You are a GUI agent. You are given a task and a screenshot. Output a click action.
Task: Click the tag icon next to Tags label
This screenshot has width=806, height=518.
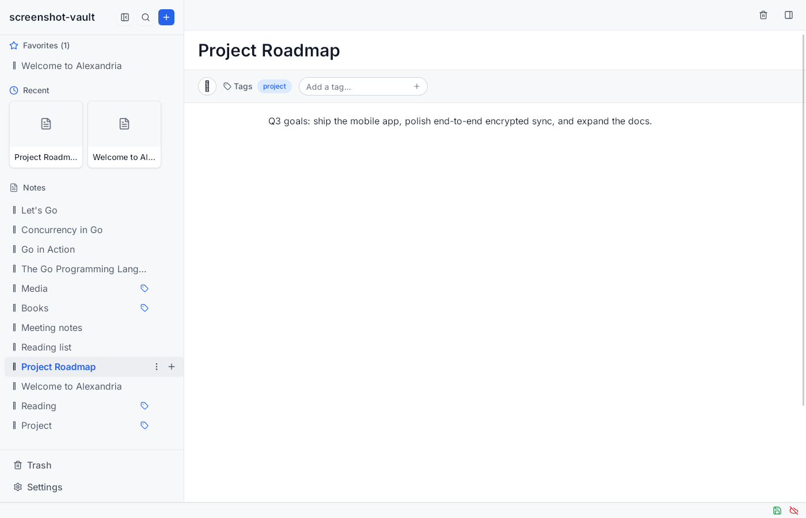(227, 86)
